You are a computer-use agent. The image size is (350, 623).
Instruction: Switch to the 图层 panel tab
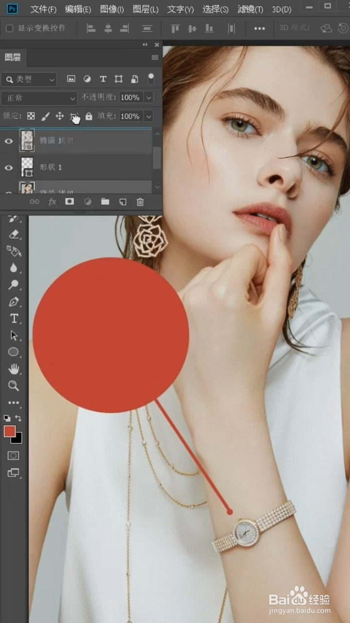(x=13, y=57)
